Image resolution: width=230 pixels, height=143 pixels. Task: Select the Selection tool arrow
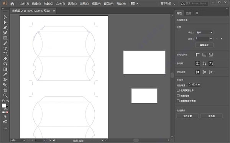pos(5,17)
